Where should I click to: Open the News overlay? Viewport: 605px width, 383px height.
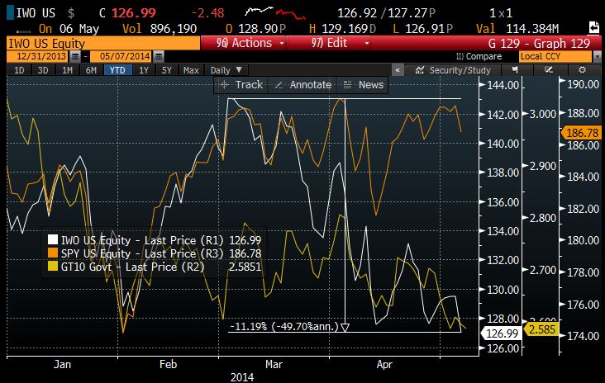click(364, 85)
